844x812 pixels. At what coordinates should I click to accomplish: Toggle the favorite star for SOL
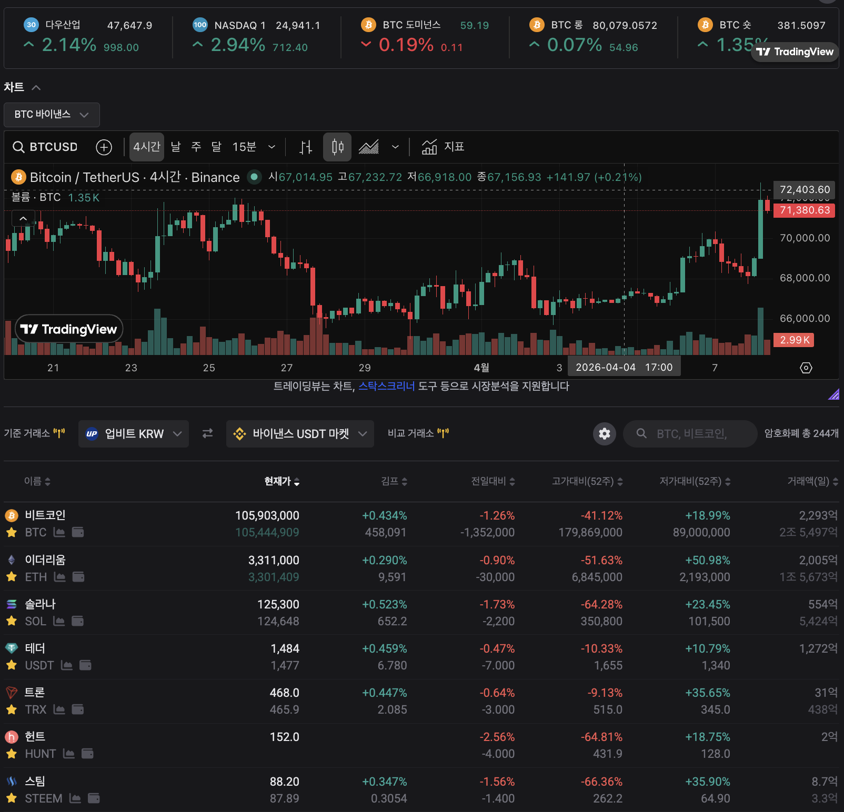pos(12,621)
